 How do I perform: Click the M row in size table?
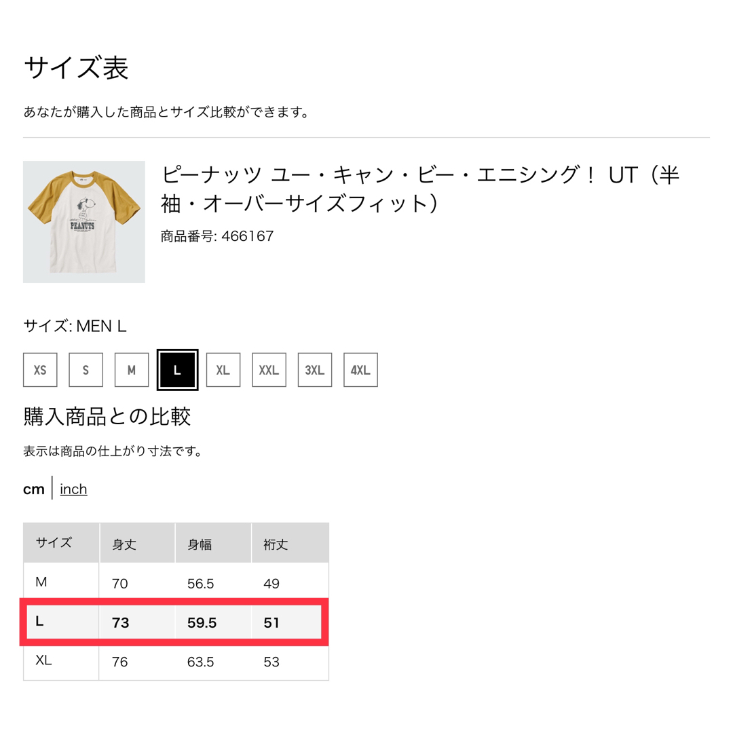176,582
